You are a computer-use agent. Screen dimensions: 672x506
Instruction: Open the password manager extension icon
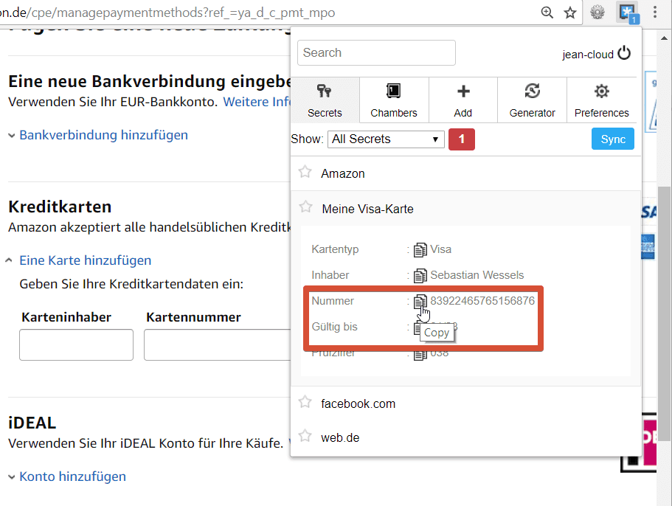coord(628,13)
